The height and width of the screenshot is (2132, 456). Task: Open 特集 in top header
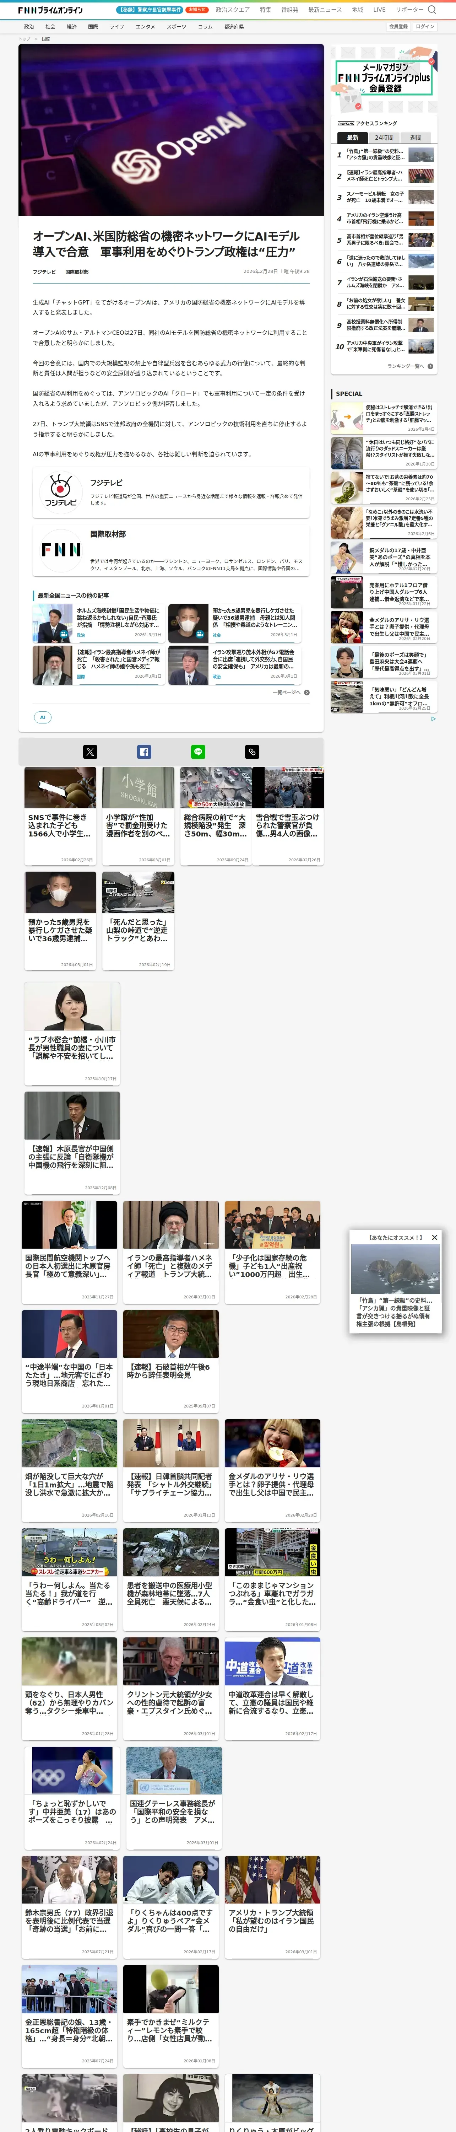[266, 10]
